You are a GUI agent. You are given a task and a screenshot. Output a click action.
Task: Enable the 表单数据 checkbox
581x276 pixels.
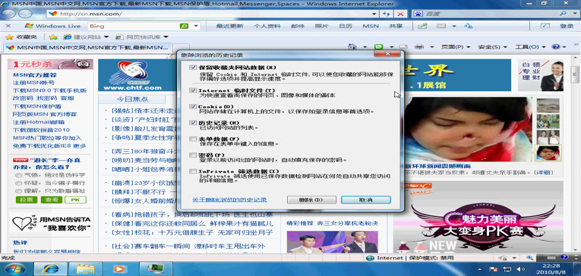(x=193, y=139)
